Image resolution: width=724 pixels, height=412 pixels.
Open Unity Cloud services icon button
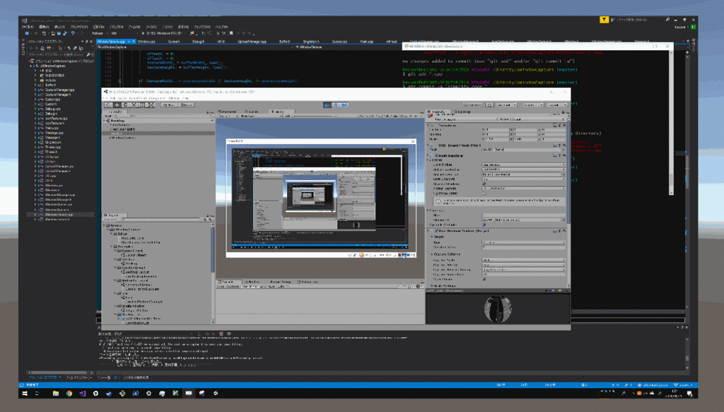[489, 105]
